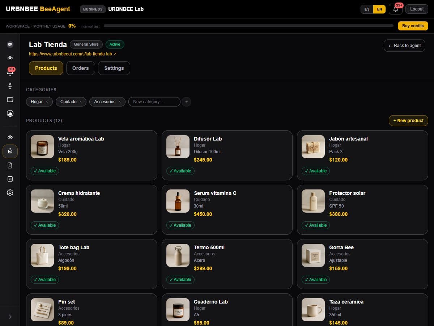Open the Cuaderno Lab thumbnail
The image size is (434, 326).
[178, 310]
